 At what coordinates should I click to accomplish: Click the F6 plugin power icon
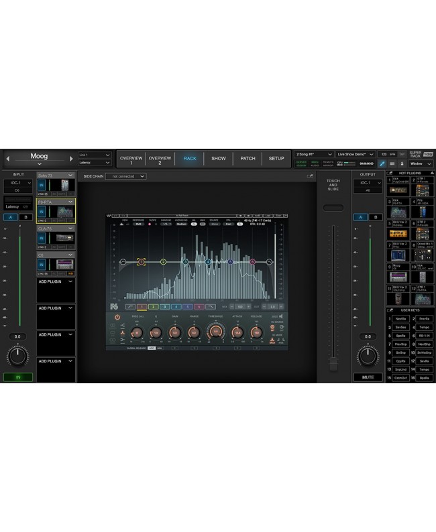point(117,318)
